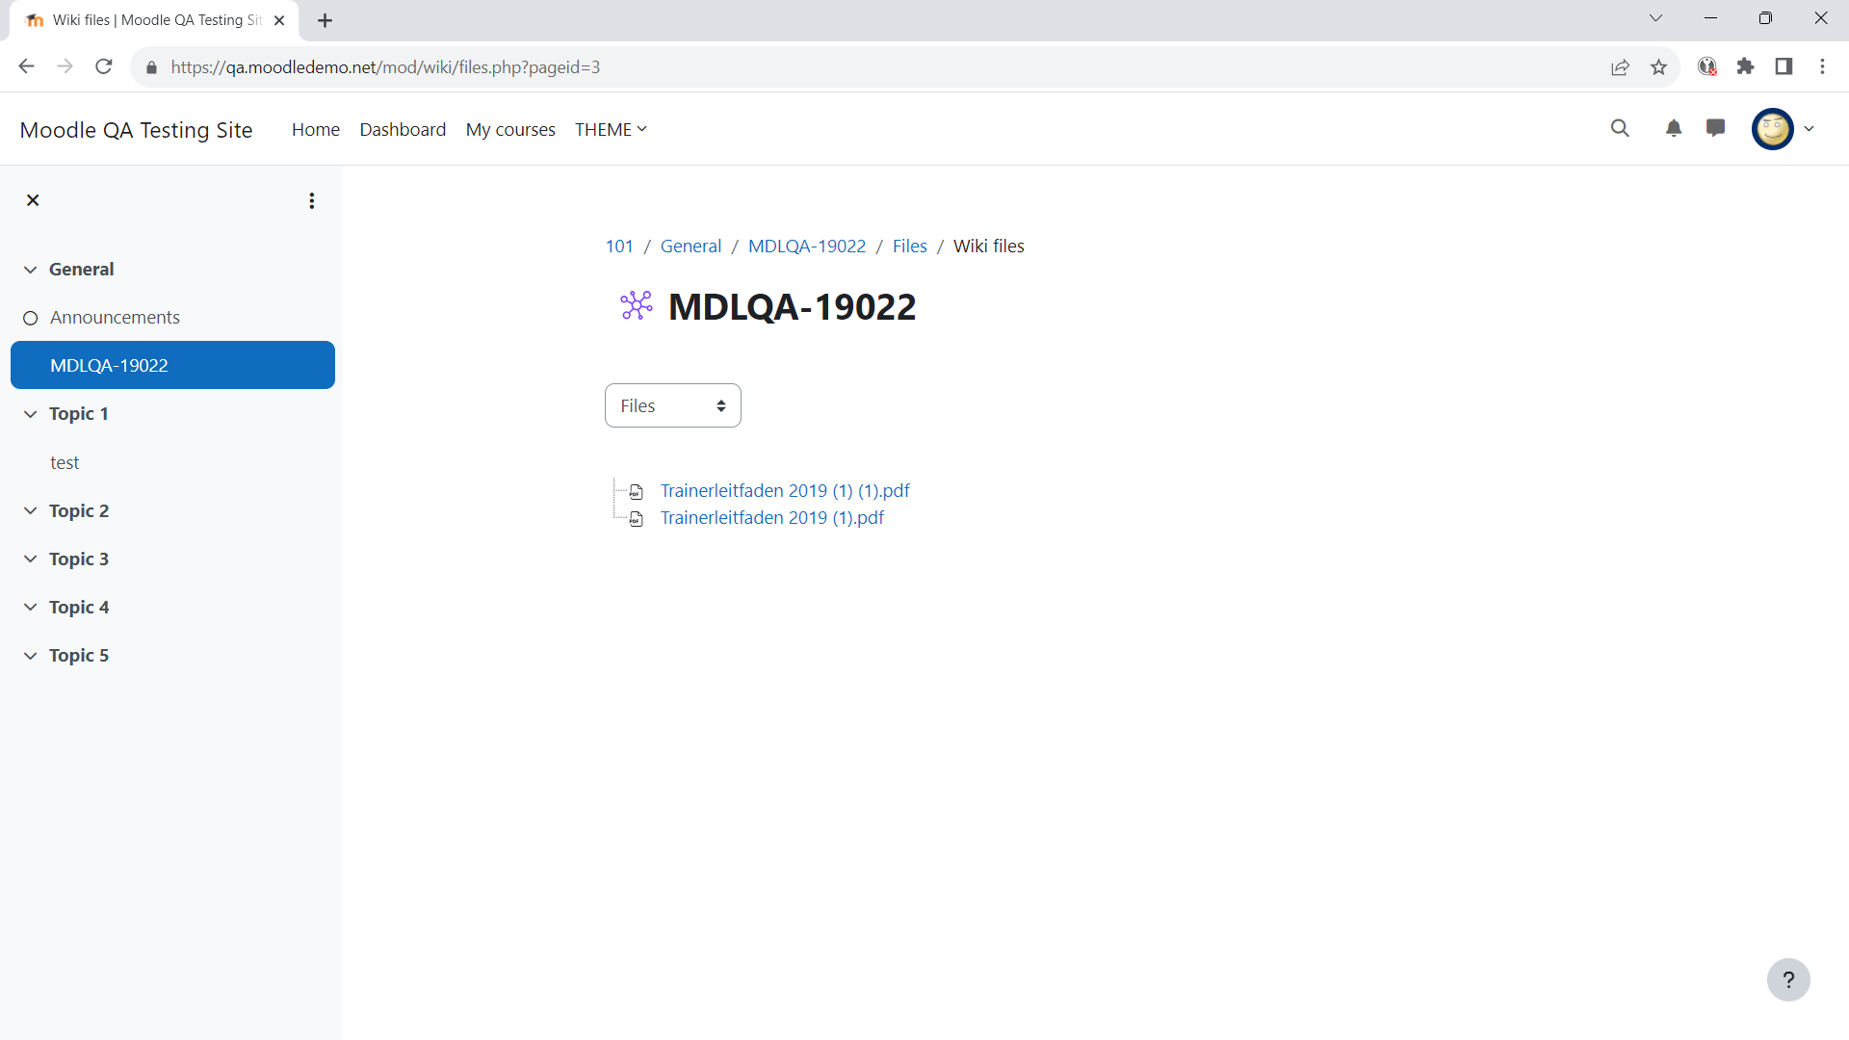Close the course index drawer
The height and width of the screenshot is (1040, 1849).
click(x=33, y=200)
